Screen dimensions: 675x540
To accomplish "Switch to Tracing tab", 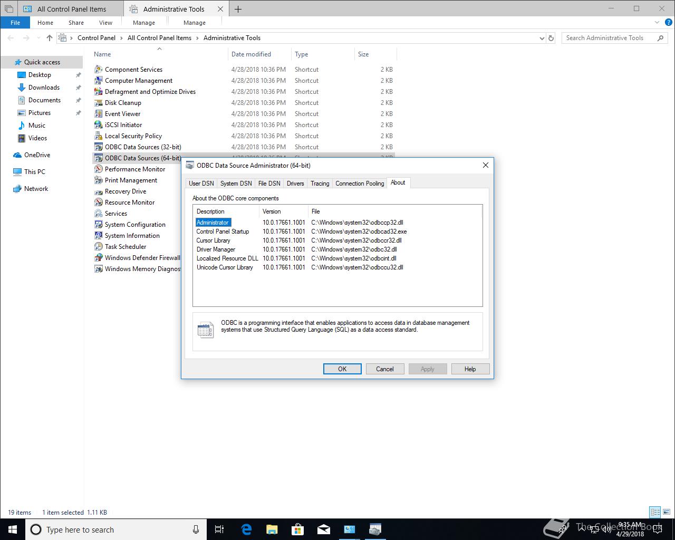I will (x=320, y=184).
